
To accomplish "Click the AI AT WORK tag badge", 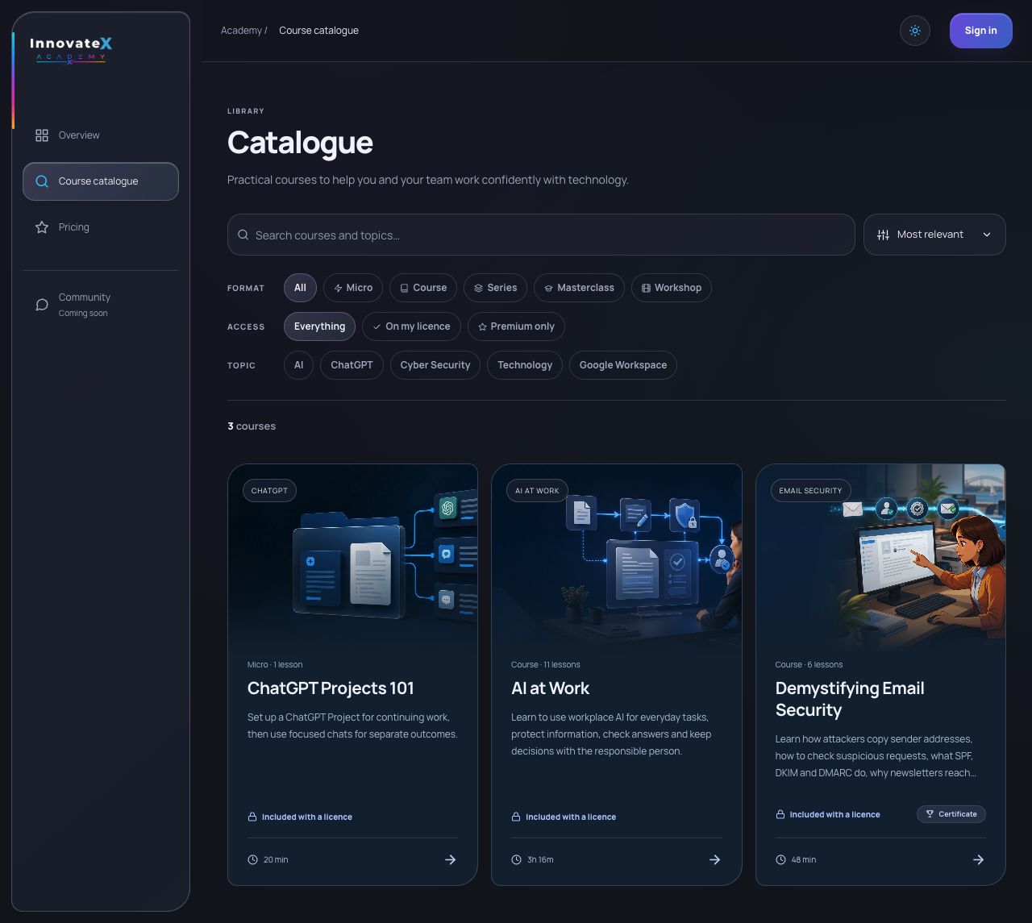I will (537, 491).
